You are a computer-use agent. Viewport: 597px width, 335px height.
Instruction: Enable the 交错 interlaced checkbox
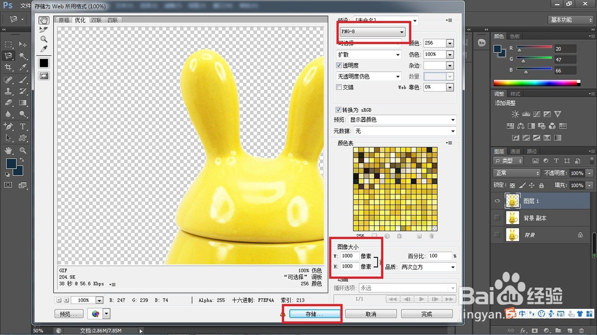339,87
